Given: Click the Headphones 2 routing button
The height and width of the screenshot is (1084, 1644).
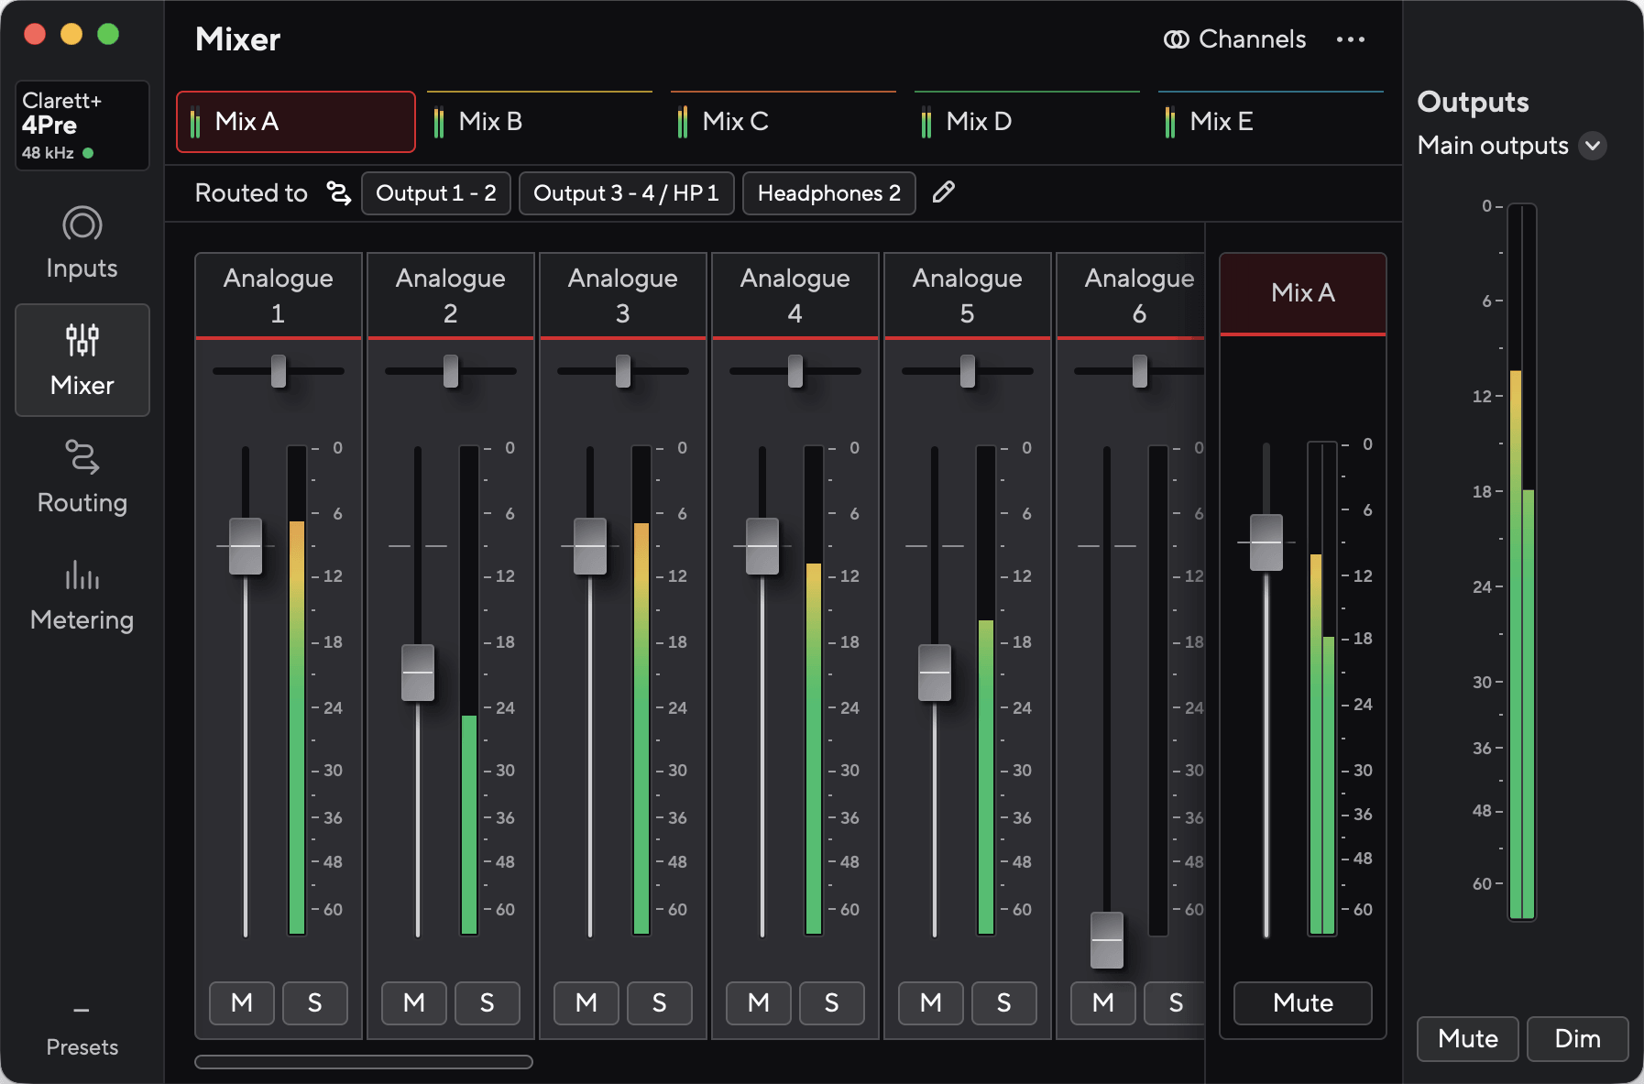Looking at the screenshot, I should pyautogui.click(x=829, y=193).
